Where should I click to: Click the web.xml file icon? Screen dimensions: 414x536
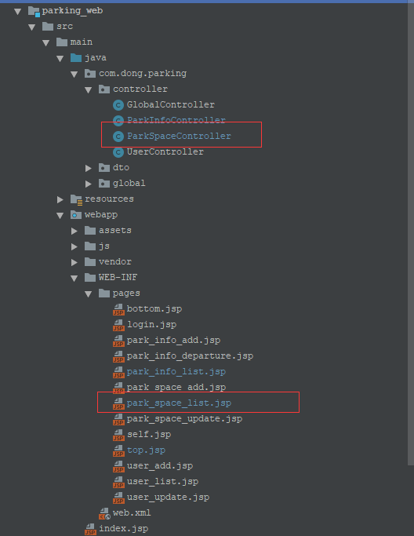[104, 513]
